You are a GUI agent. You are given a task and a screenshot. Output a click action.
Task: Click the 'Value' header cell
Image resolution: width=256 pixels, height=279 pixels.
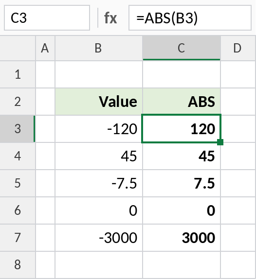[x=99, y=102]
